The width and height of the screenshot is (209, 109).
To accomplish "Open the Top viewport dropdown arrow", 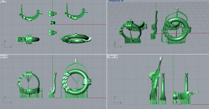I will tap(5, 1).
